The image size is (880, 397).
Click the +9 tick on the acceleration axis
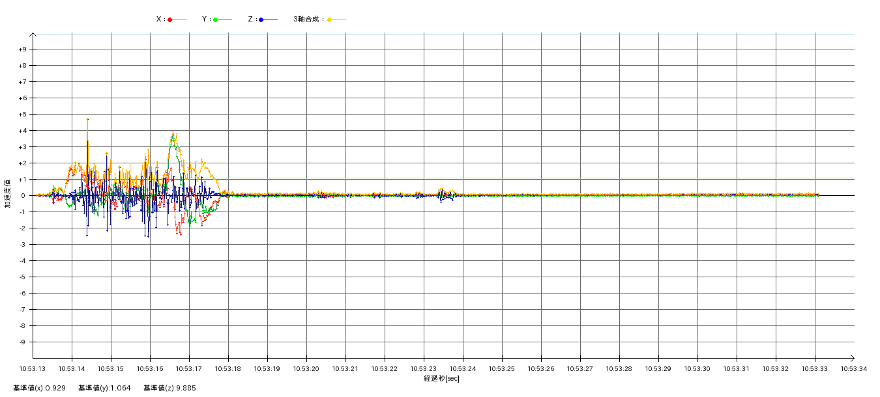(x=23, y=49)
